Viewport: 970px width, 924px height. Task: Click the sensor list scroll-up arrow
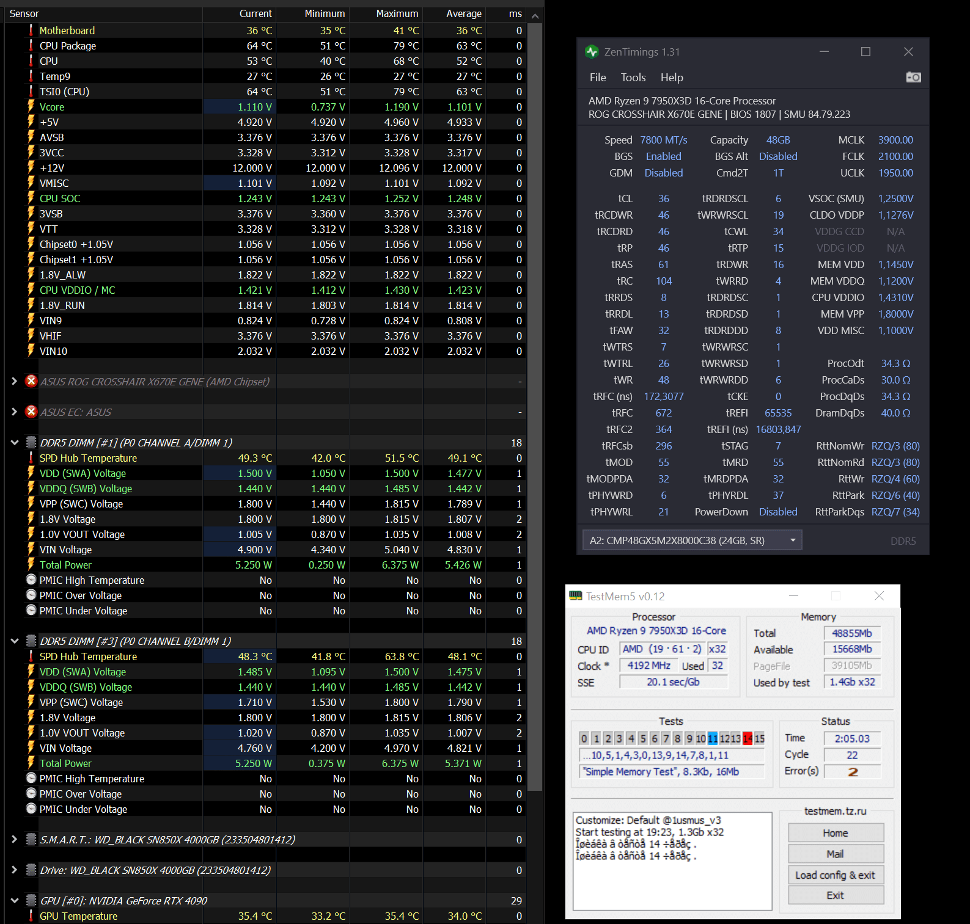point(535,16)
